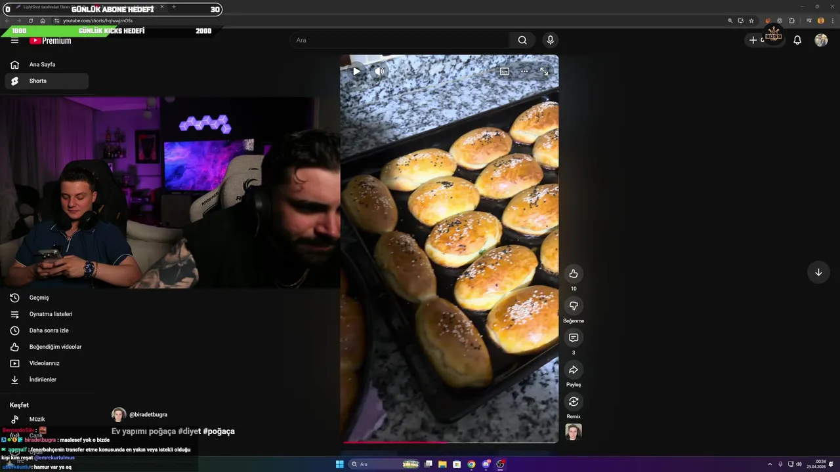
Task: Open the notifications bell
Action: point(797,40)
